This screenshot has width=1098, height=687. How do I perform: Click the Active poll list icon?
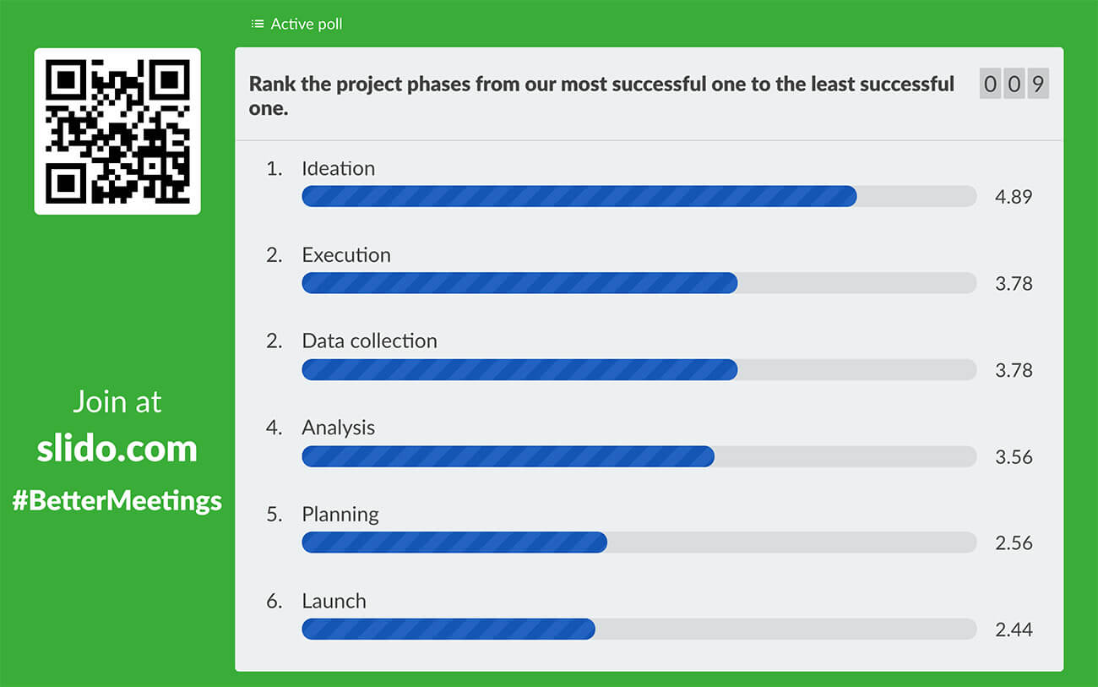pos(256,24)
